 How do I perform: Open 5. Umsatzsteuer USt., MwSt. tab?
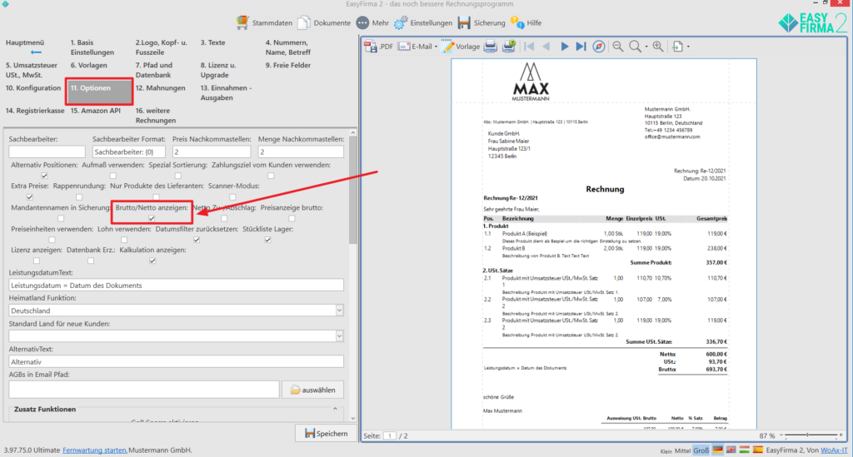[x=31, y=70]
